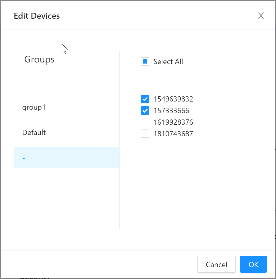Click the 1810743687 device label text

173,134
